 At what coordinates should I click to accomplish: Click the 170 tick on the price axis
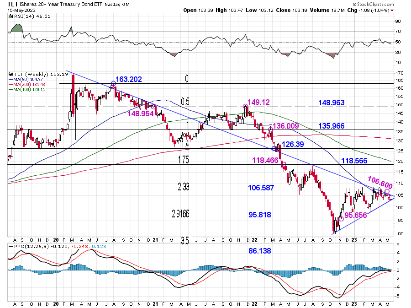click(400, 73)
